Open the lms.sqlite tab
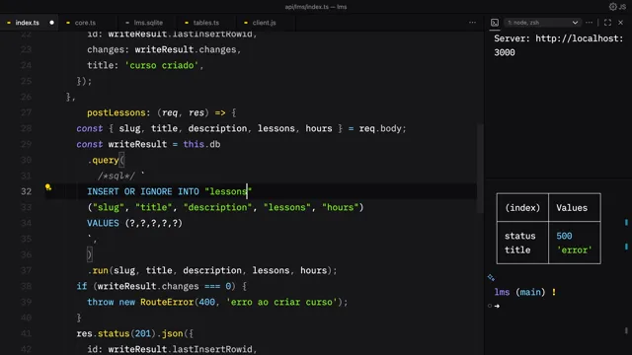The width and height of the screenshot is (632, 355). [x=148, y=23]
